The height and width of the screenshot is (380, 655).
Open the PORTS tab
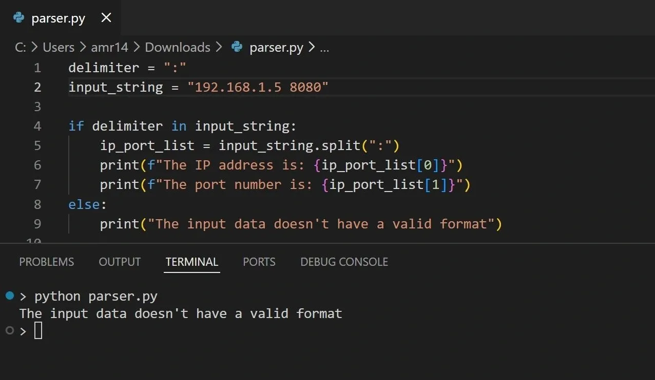(x=259, y=262)
